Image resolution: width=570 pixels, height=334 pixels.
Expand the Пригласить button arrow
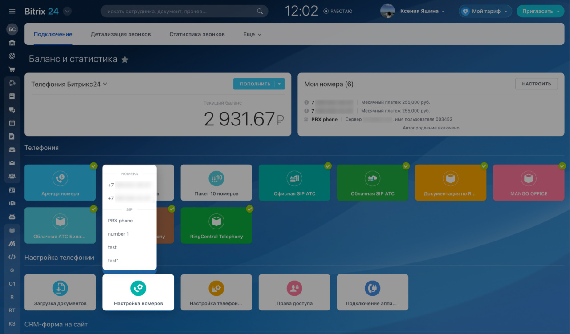[558, 12]
